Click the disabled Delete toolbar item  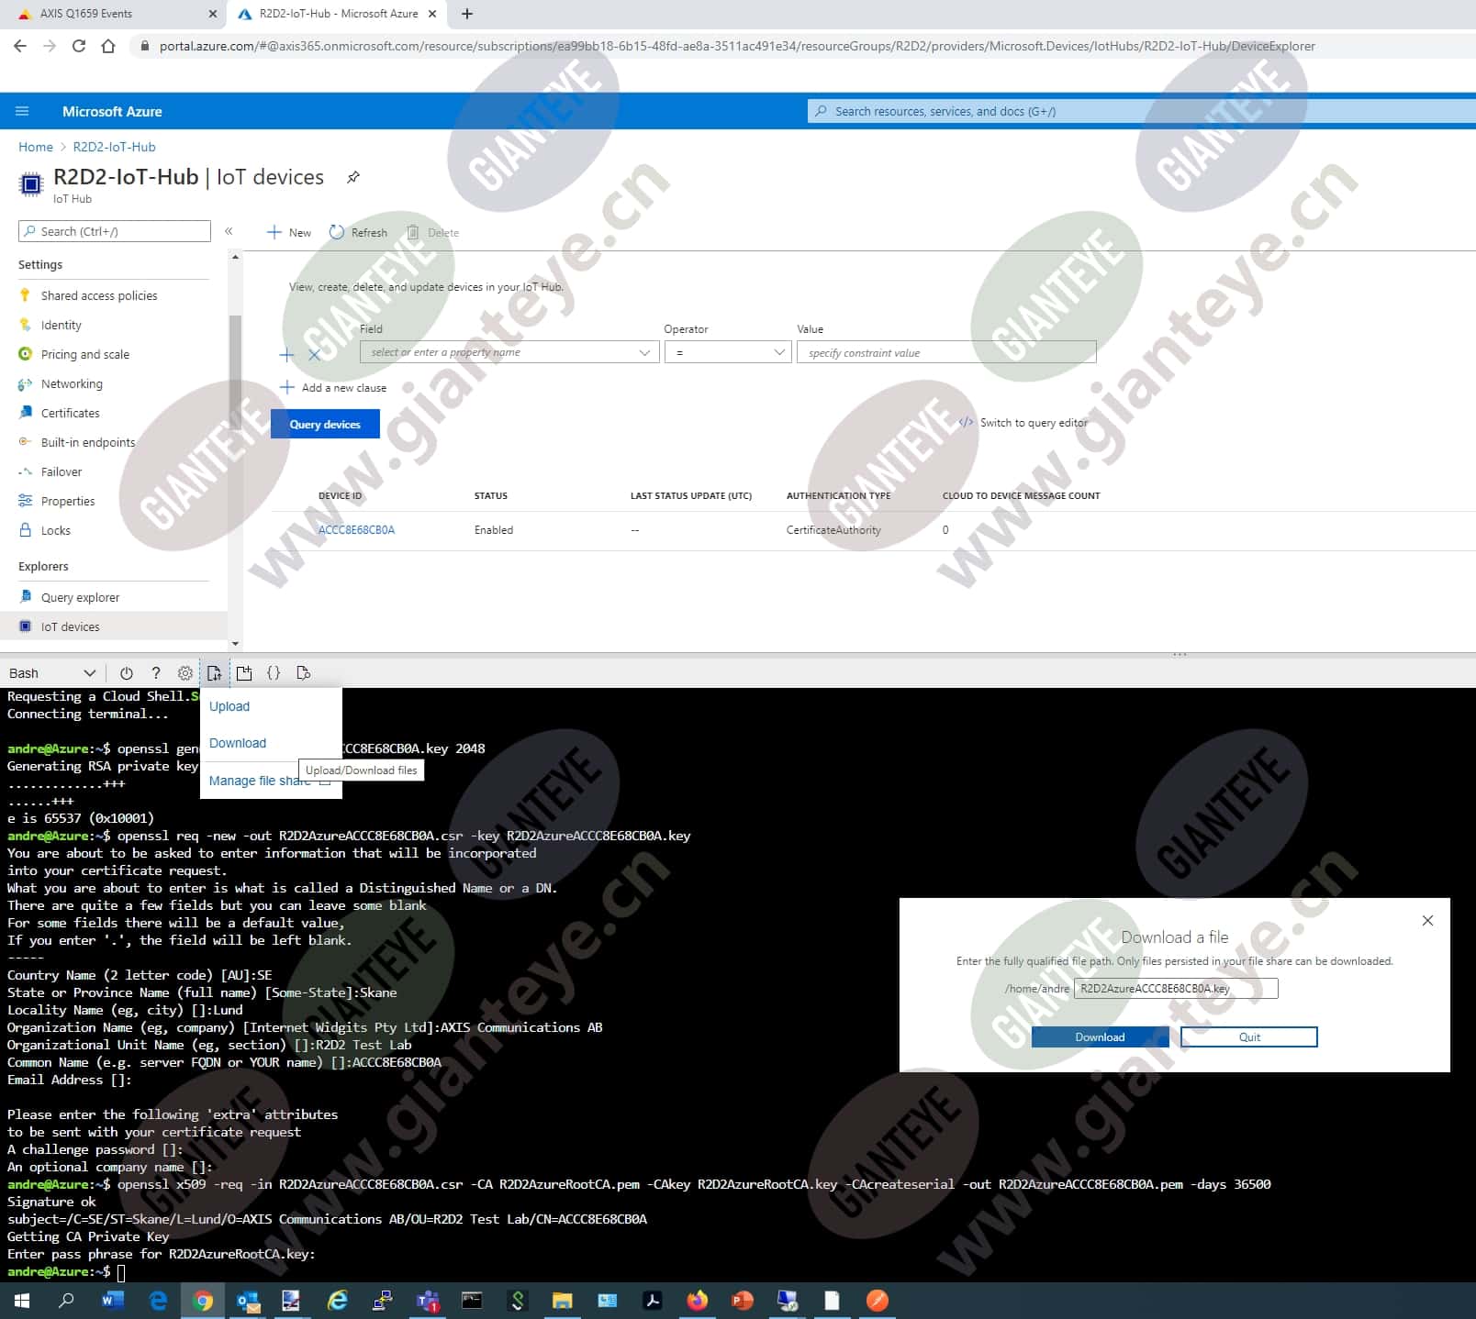(x=432, y=232)
